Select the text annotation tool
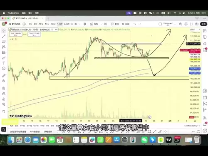This screenshot has height=156, width=208. 4,63
